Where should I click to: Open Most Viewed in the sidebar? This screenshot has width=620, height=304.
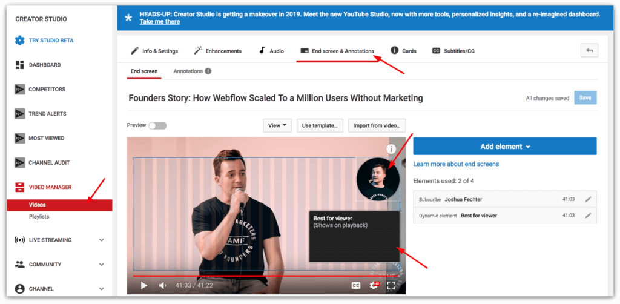click(46, 138)
